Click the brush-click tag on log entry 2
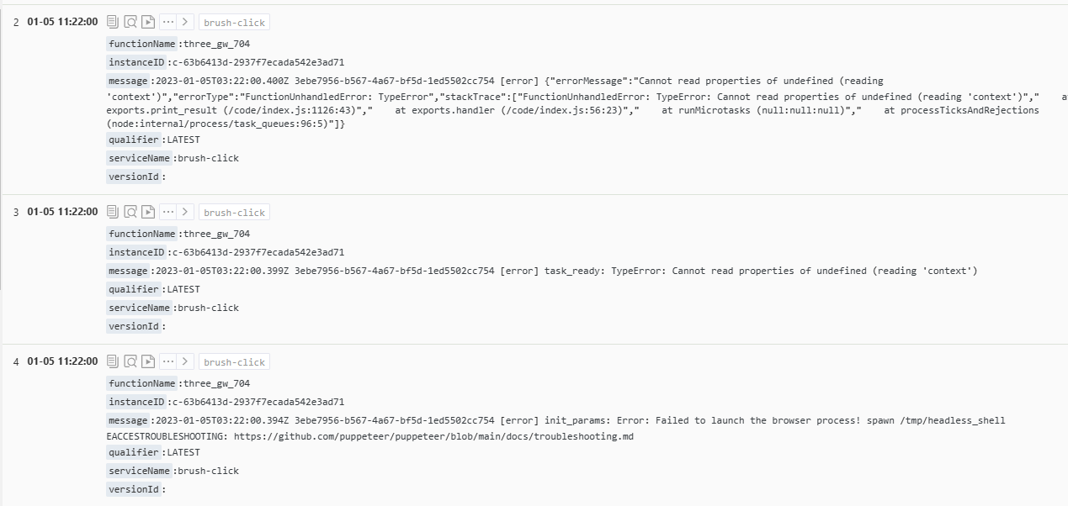The image size is (1068, 506). (234, 23)
